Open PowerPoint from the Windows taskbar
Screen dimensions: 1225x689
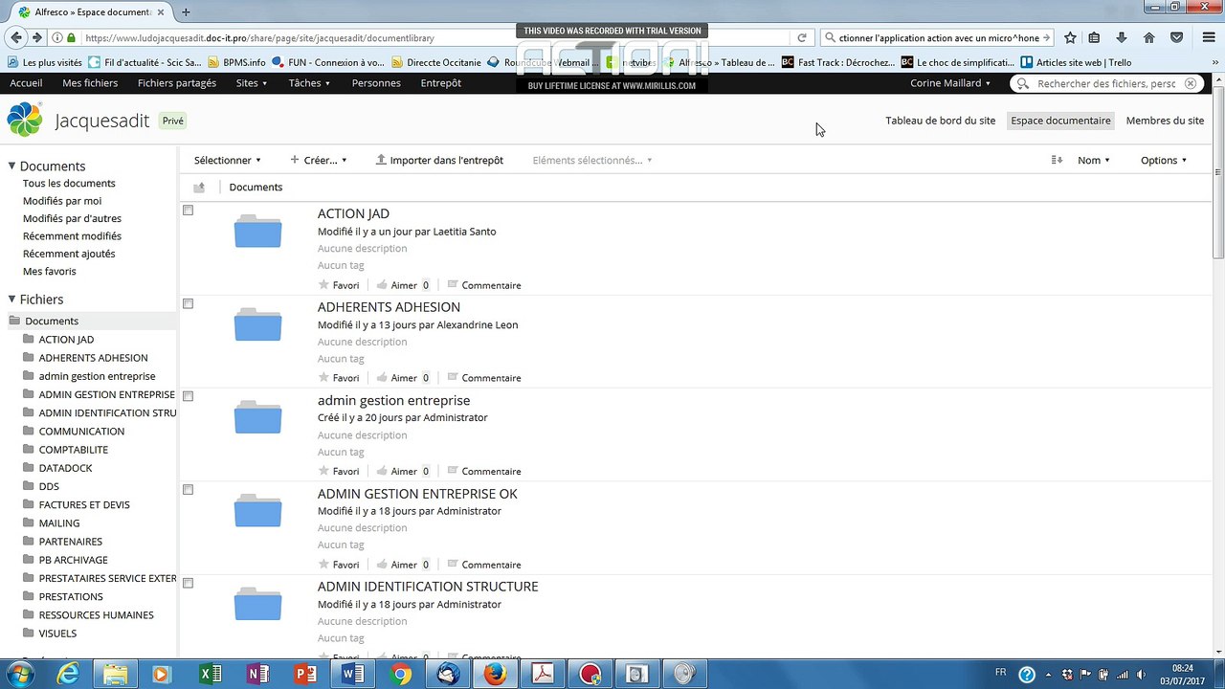coord(305,675)
